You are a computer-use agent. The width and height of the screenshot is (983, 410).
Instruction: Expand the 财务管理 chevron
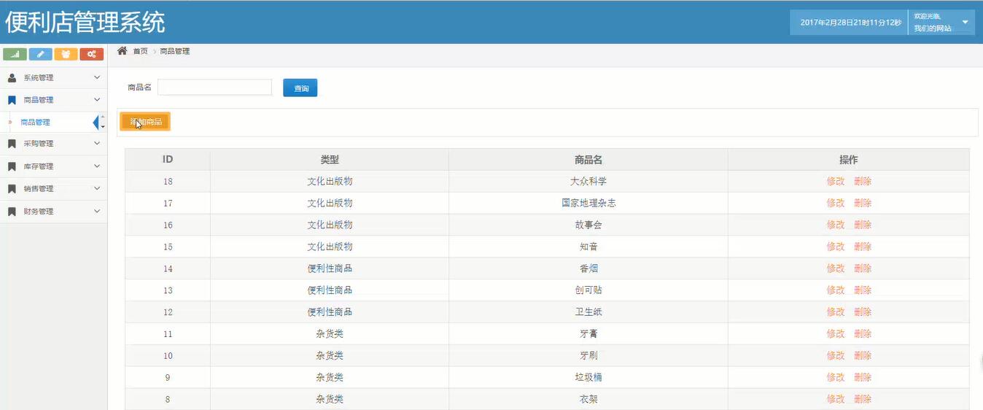tap(97, 212)
